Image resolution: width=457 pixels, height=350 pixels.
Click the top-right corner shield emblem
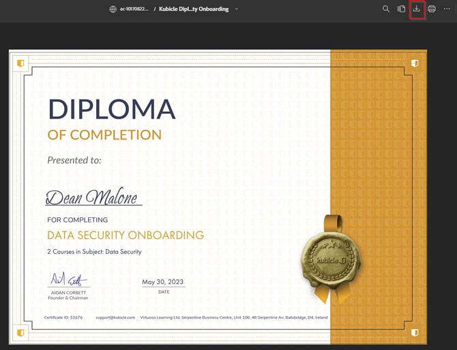pos(415,63)
